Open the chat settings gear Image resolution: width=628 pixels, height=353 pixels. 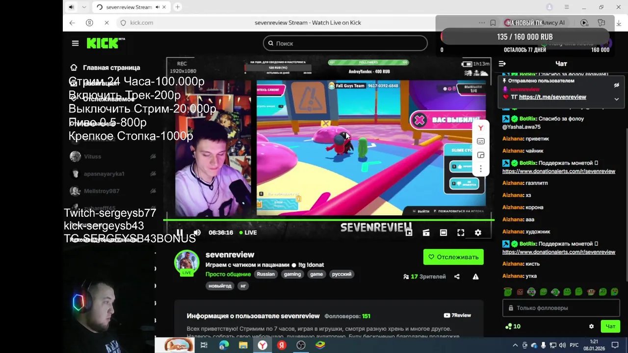tap(591, 327)
